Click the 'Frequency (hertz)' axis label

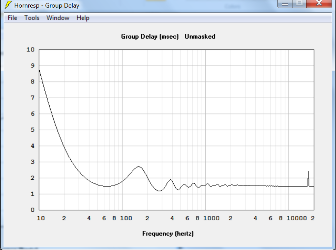pyautogui.click(x=168, y=233)
